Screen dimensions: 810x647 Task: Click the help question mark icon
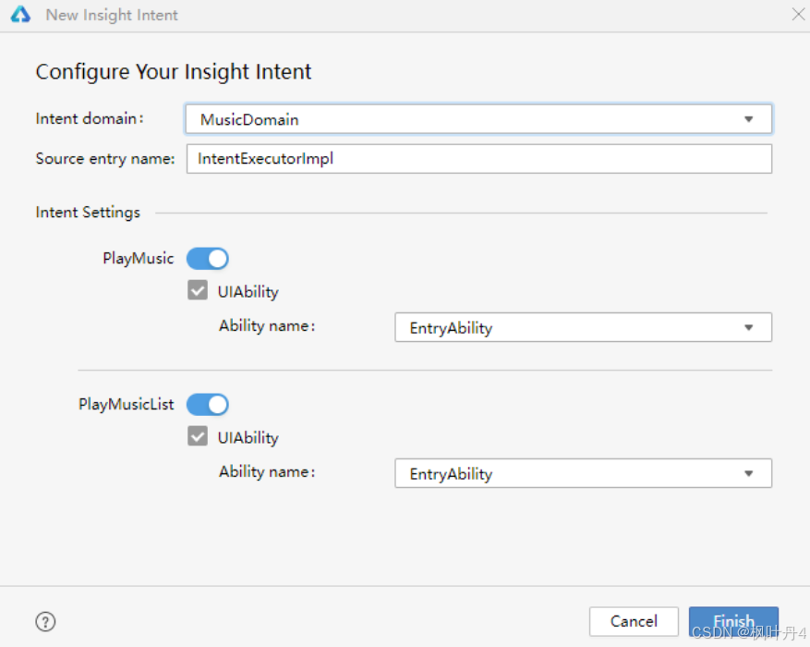pyautogui.click(x=45, y=621)
